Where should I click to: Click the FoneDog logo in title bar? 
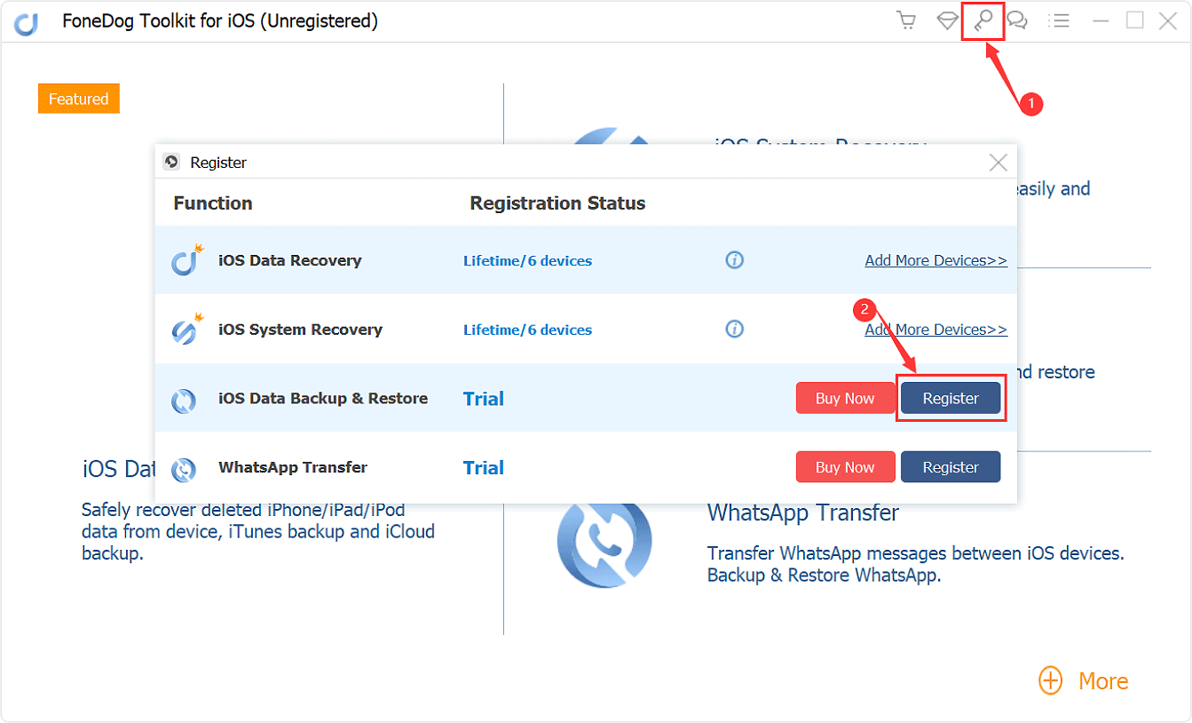(27, 22)
